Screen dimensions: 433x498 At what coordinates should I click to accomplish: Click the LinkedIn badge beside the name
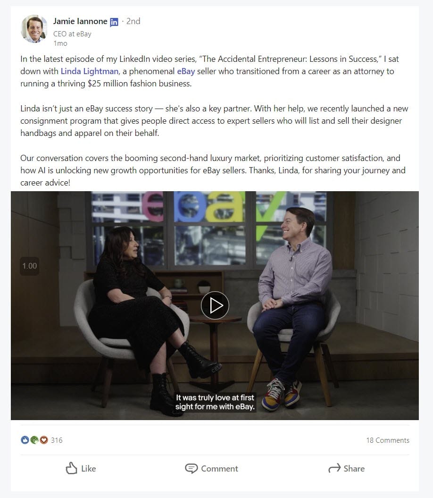pyautogui.click(x=114, y=22)
